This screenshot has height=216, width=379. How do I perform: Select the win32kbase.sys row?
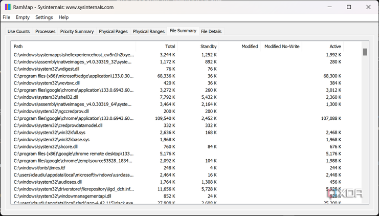[x=186, y=140]
